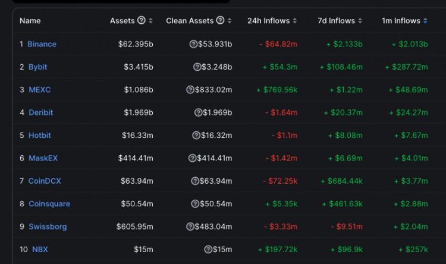Open the Hotbit exchange link

[39, 136]
